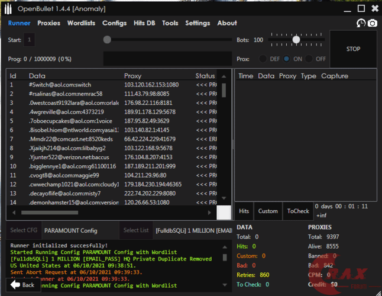This screenshot has height=296, width=382.
Task: Click the elapsed timer 0 days 00 : 01 : 11
Action: pyautogui.click(x=341, y=206)
